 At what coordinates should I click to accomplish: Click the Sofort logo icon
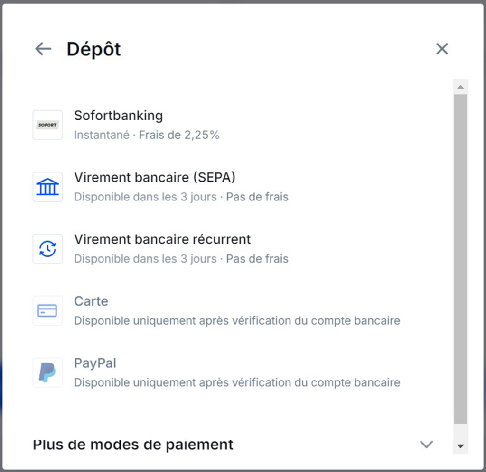tap(47, 125)
